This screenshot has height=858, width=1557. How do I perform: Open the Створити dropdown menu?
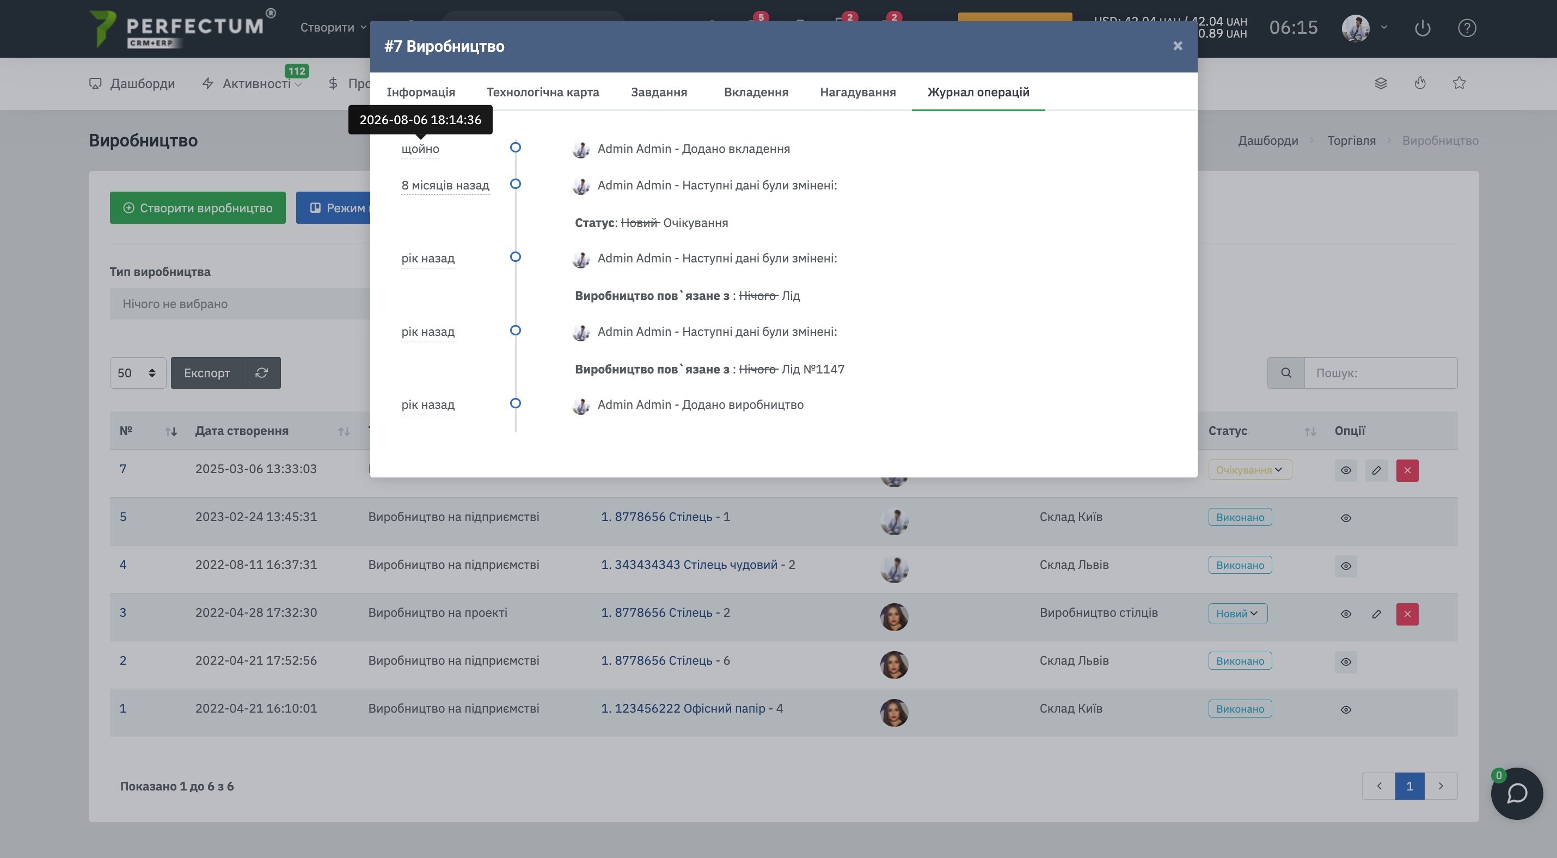tap(333, 27)
